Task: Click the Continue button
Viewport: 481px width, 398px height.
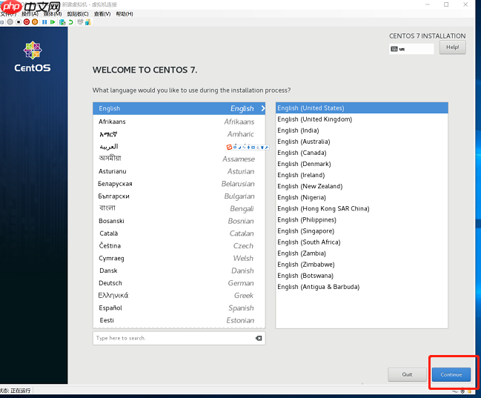Action: click(x=451, y=374)
